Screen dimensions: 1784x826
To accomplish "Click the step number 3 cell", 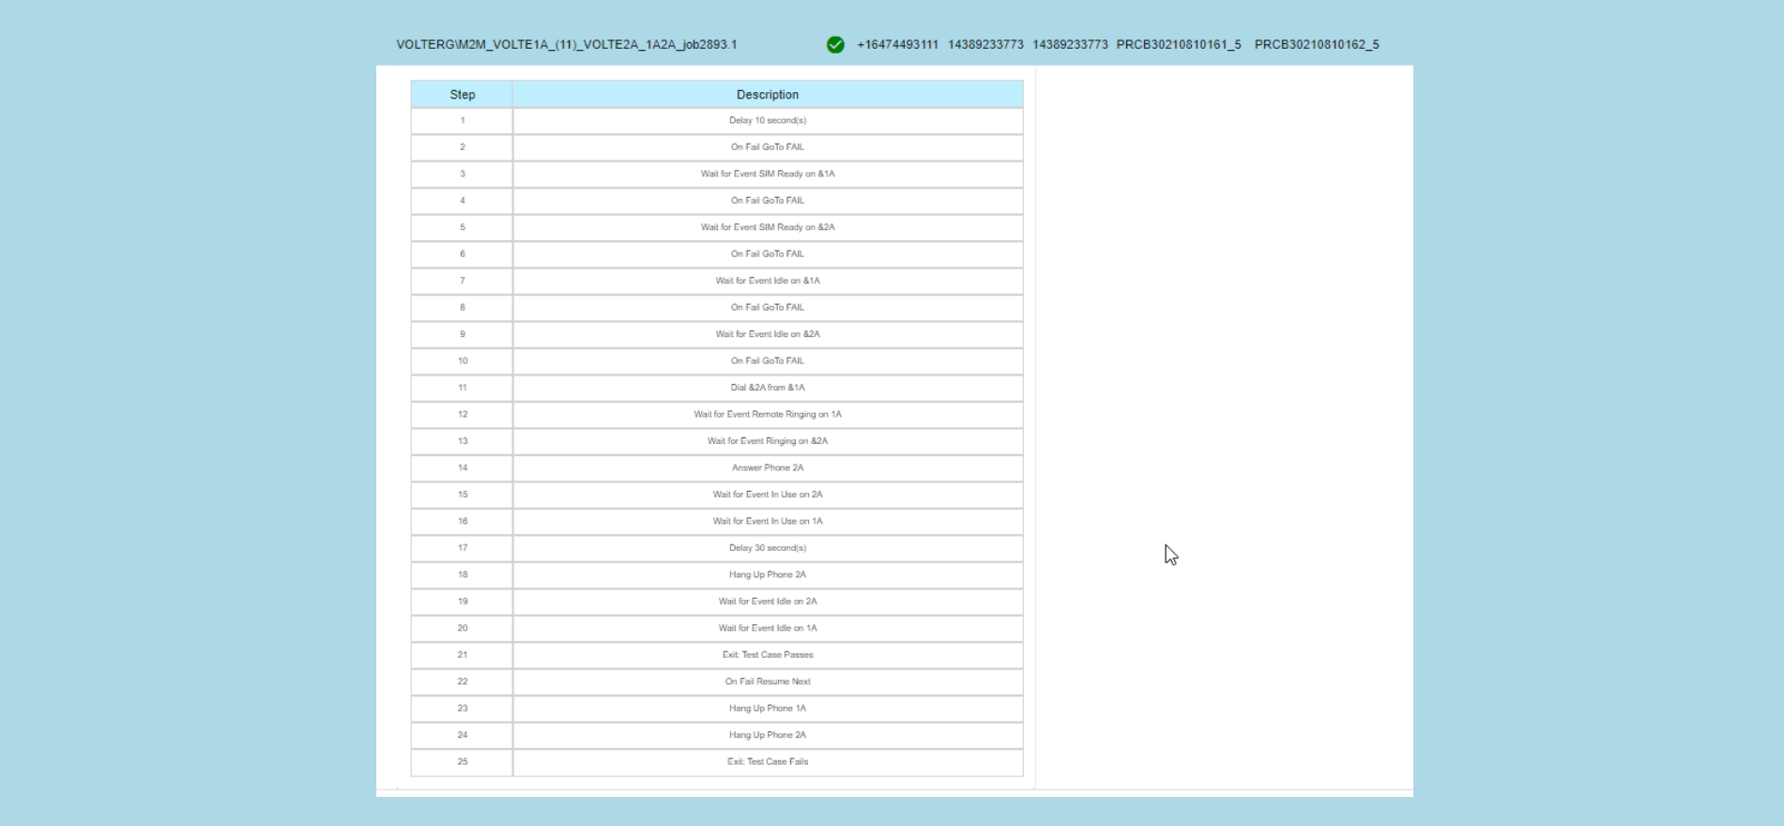I will pos(463,174).
